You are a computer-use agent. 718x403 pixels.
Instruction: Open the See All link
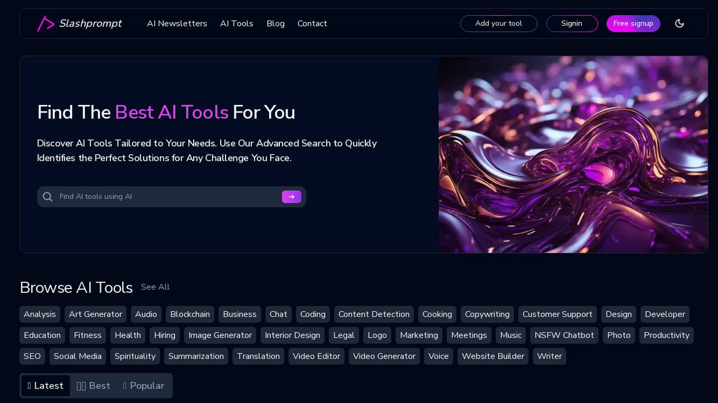pyautogui.click(x=155, y=287)
